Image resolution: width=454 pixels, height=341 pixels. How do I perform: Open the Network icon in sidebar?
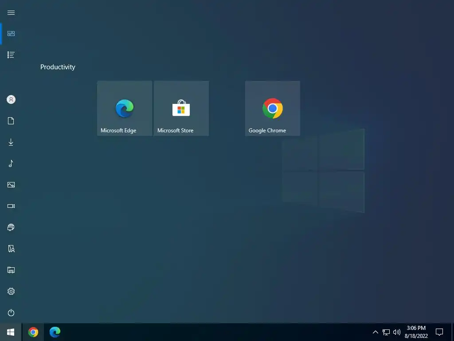pos(11,227)
